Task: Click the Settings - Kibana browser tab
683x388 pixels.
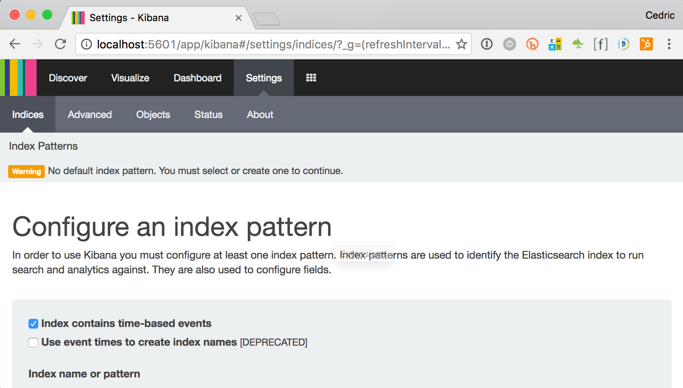Action: coord(157,18)
